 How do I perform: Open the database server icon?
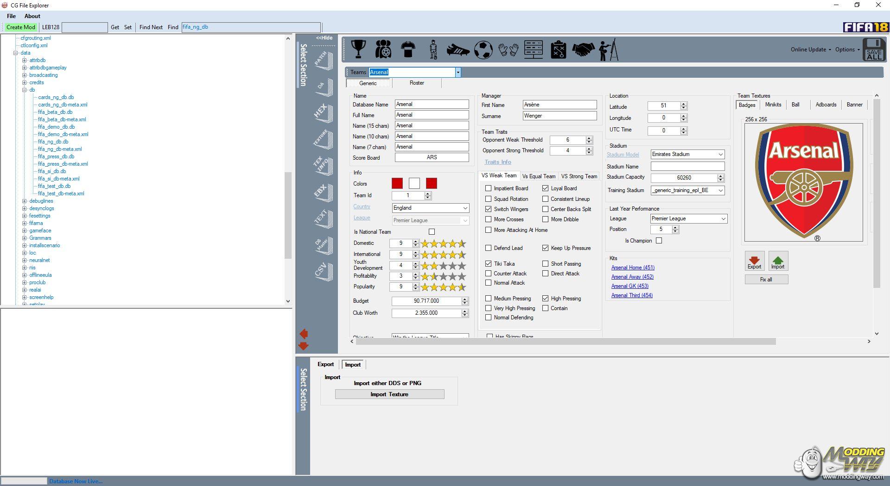click(x=534, y=49)
